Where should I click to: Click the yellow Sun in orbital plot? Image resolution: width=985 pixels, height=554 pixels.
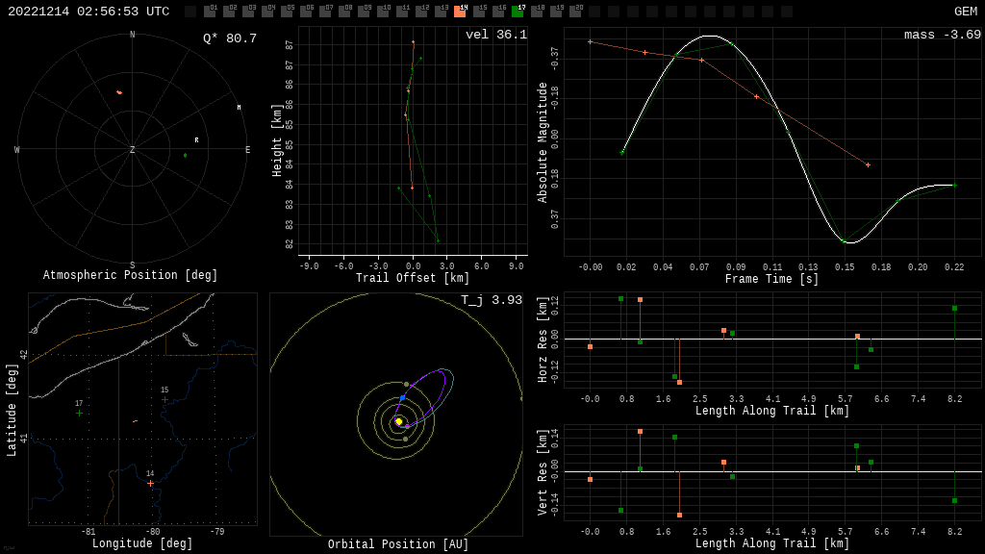point(399,421)
